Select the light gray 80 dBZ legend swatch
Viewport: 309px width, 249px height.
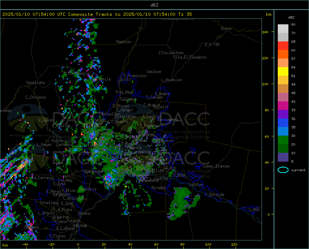(283, 29)
